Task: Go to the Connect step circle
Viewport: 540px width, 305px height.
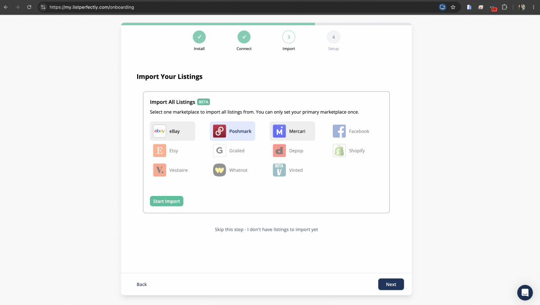Action: (x=244, y=37)
